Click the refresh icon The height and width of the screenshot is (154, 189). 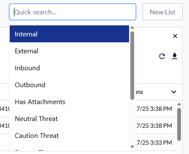pos(162,56)
